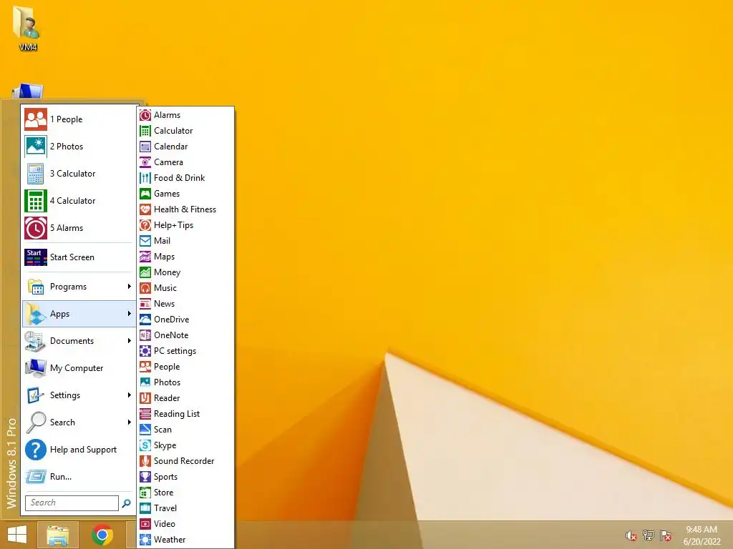Click the muted volume tray icon
Image resolution: width=733 pixels, height=549 pixels.
[631, 535]
